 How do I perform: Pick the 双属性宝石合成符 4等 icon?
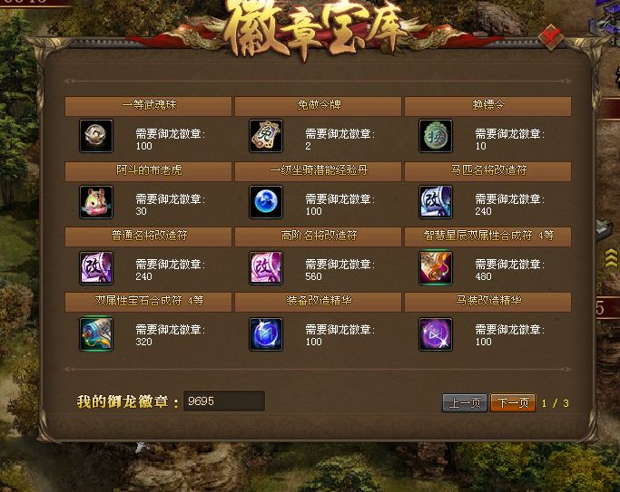click(96, 333)
